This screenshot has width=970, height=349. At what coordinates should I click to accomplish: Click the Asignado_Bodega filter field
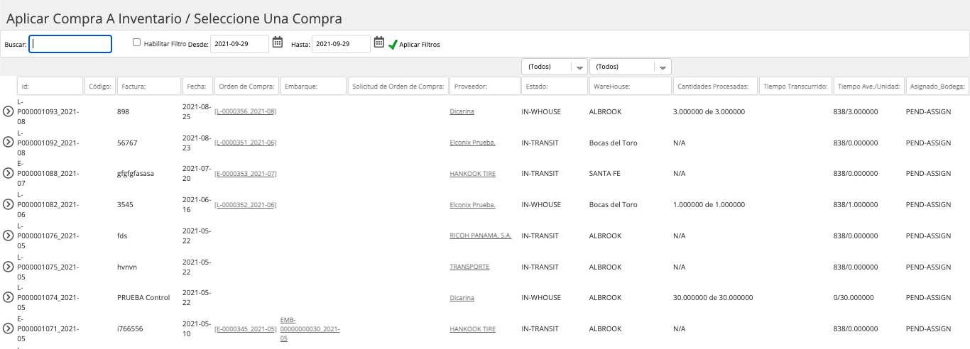click(x=937, y=86)
